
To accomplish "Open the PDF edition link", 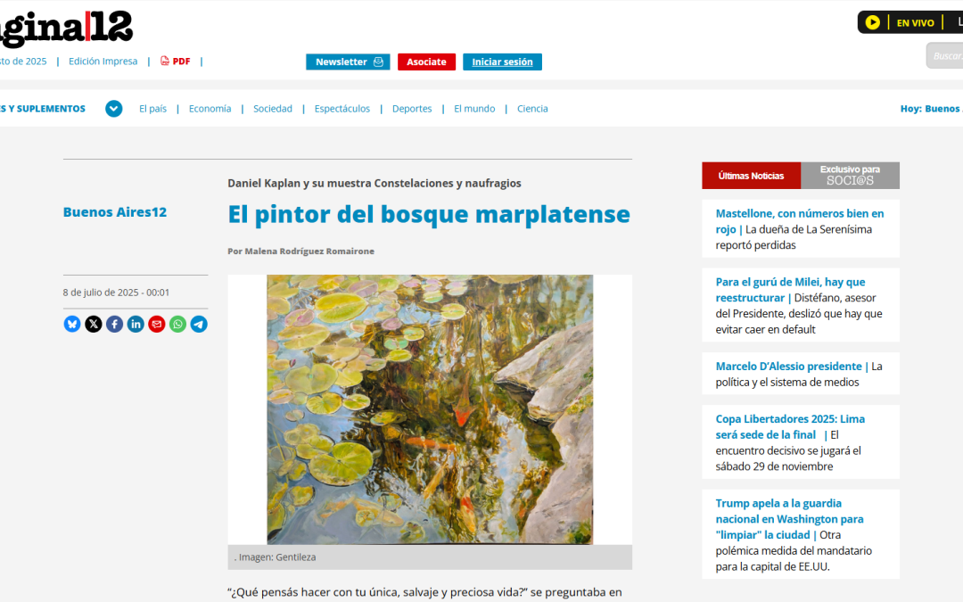I will click(176, 62).
